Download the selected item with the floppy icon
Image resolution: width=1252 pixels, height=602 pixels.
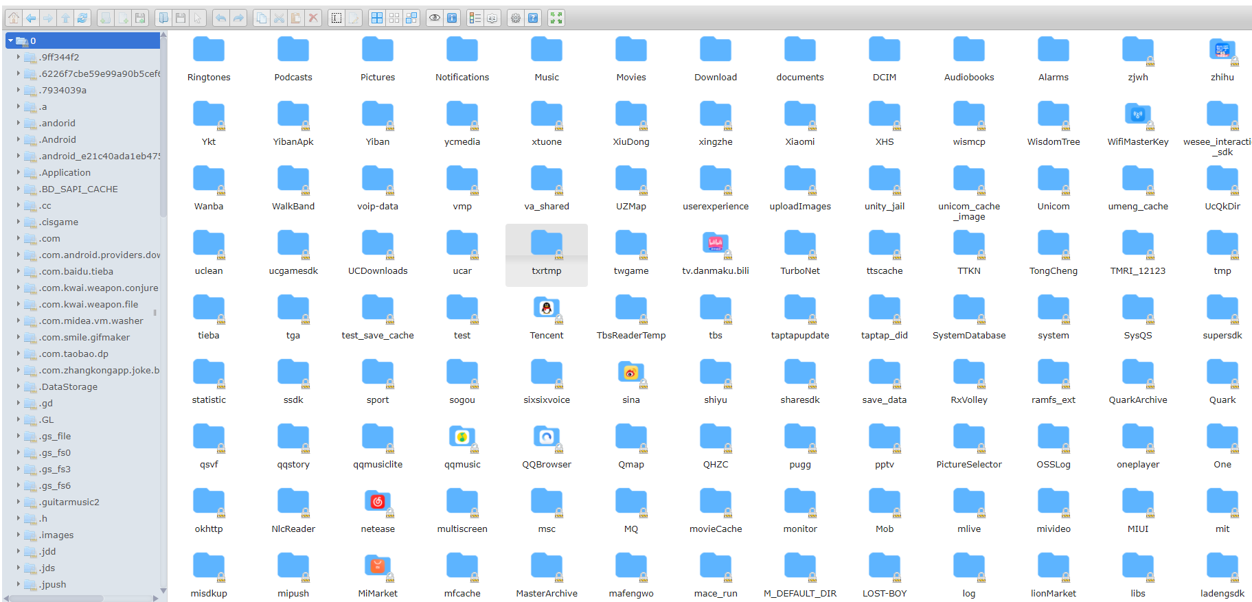pyautogui.click(x=181, y=18)
